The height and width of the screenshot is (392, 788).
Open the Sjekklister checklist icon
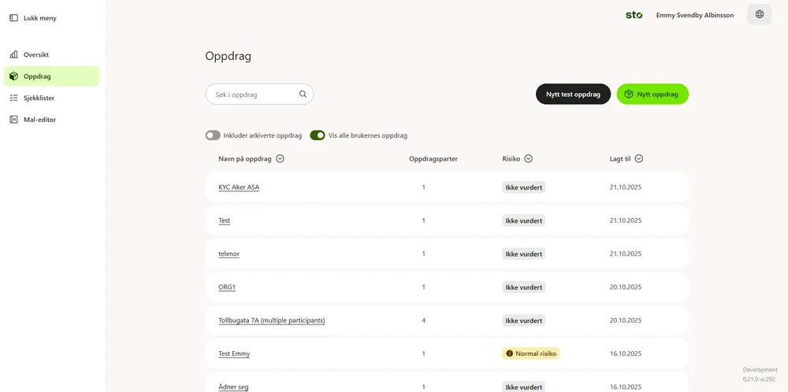[13, 98]
